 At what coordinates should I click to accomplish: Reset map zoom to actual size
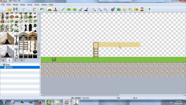pos(105,9)
